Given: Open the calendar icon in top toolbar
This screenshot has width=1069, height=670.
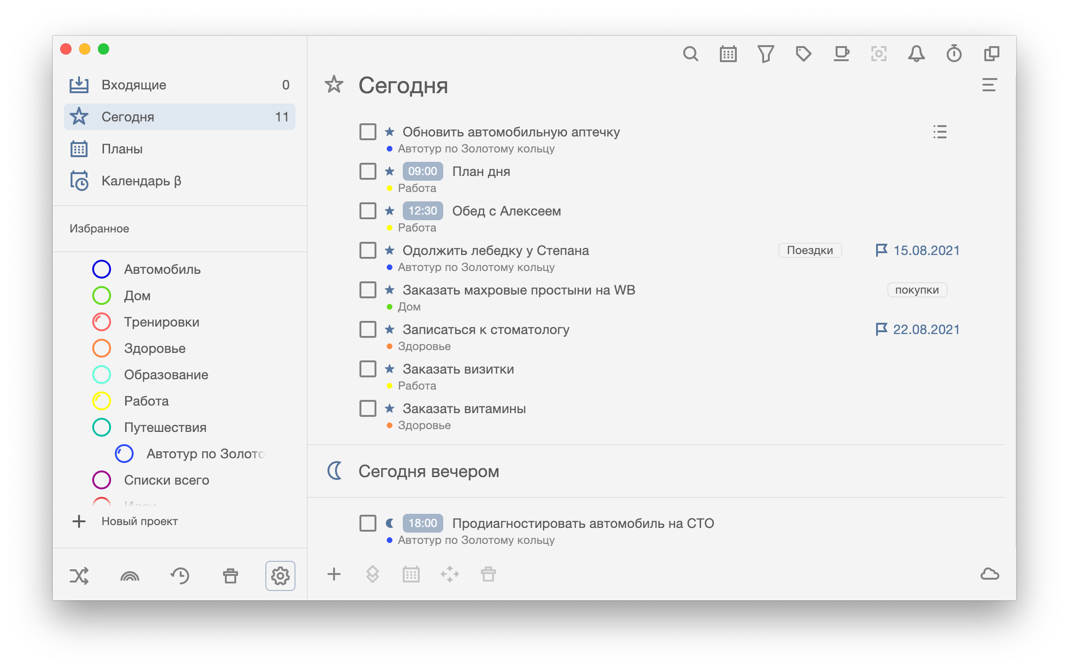Looking at the screenshot, I should click(728, 54).
